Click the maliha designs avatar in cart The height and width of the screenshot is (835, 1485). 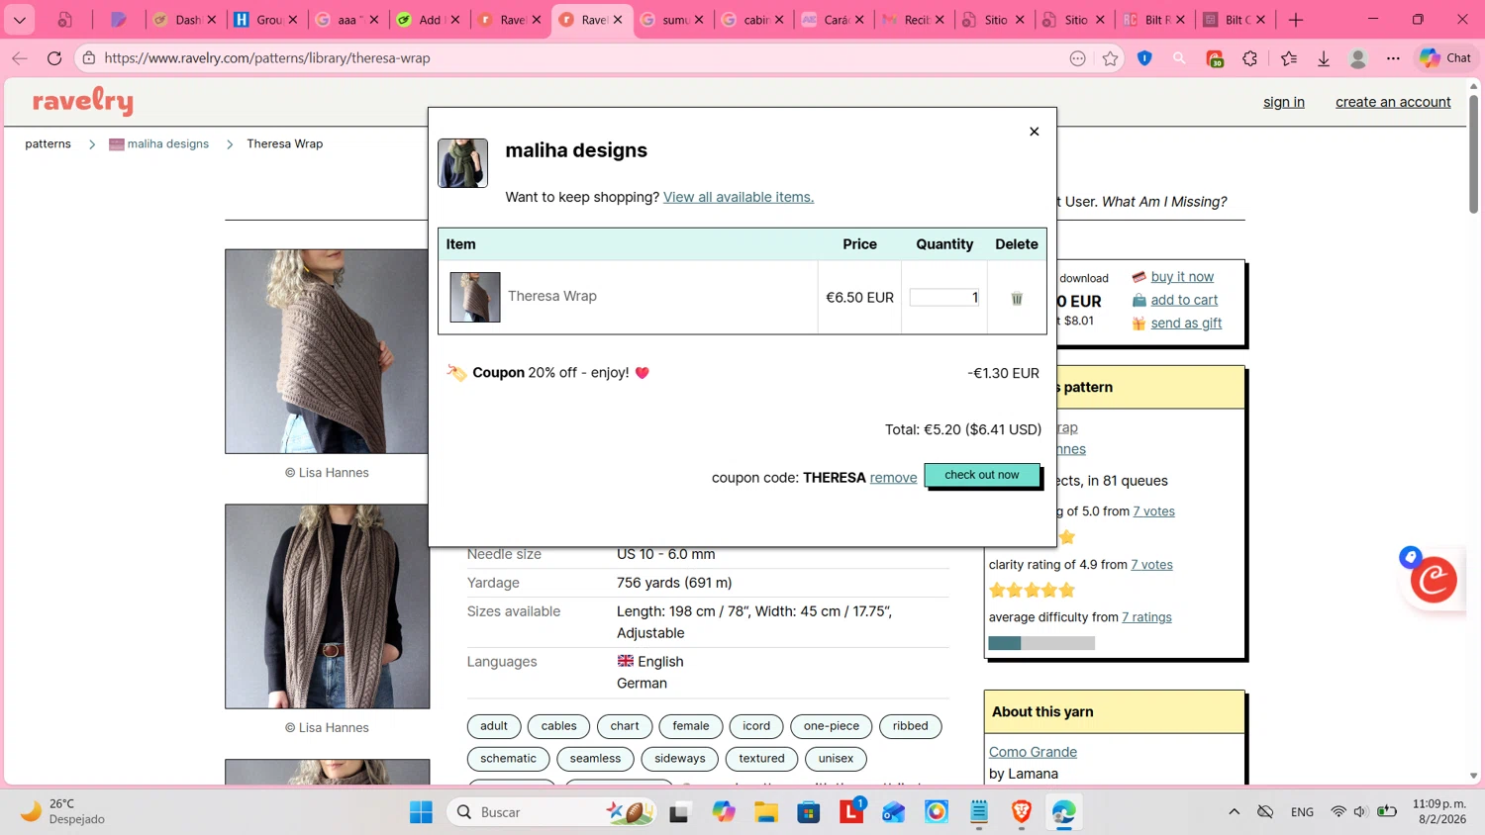(463, 163)
